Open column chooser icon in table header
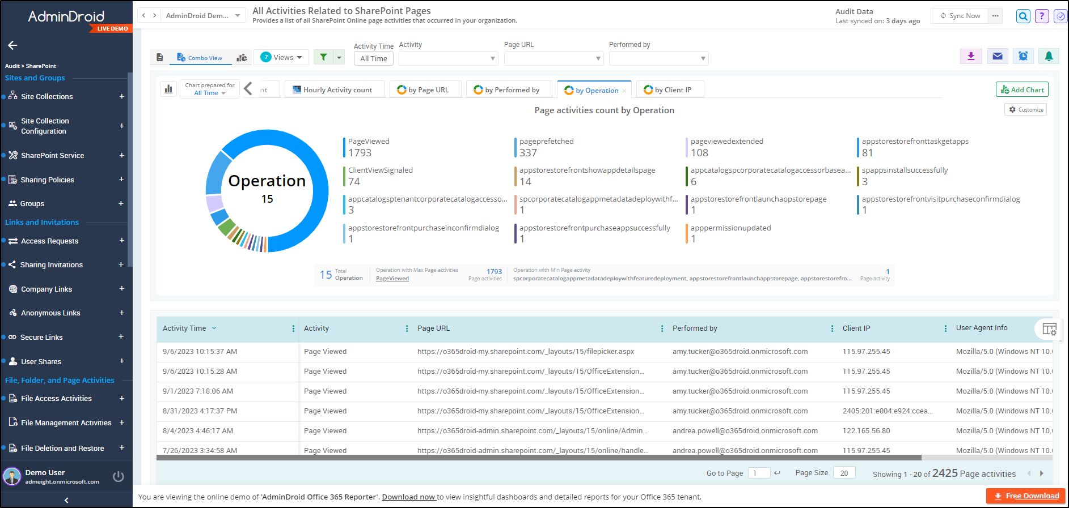The width and height of the screenshot is (1069, 508). coord(1049,329)
